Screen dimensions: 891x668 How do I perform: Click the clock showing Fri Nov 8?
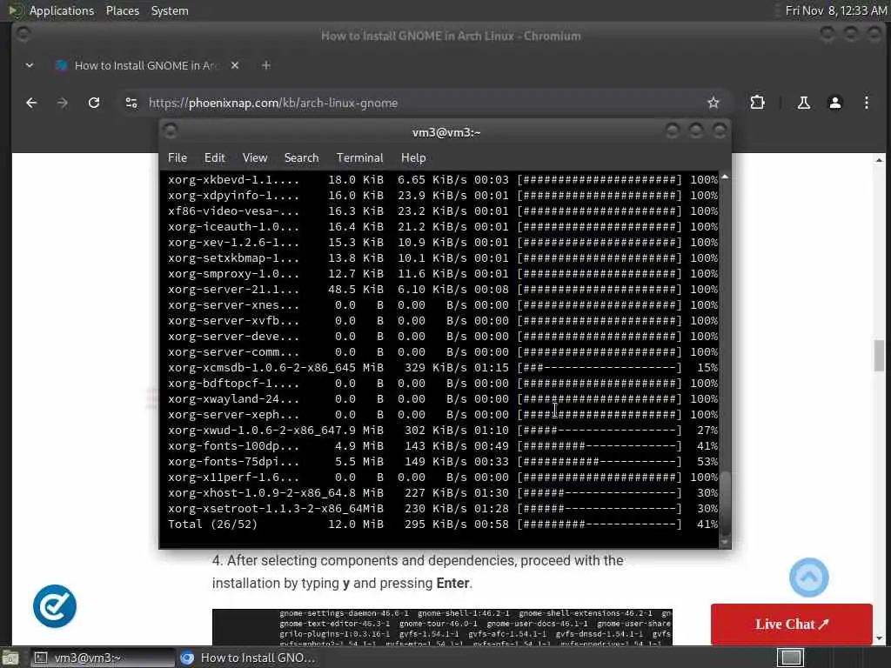coord(836,10)
